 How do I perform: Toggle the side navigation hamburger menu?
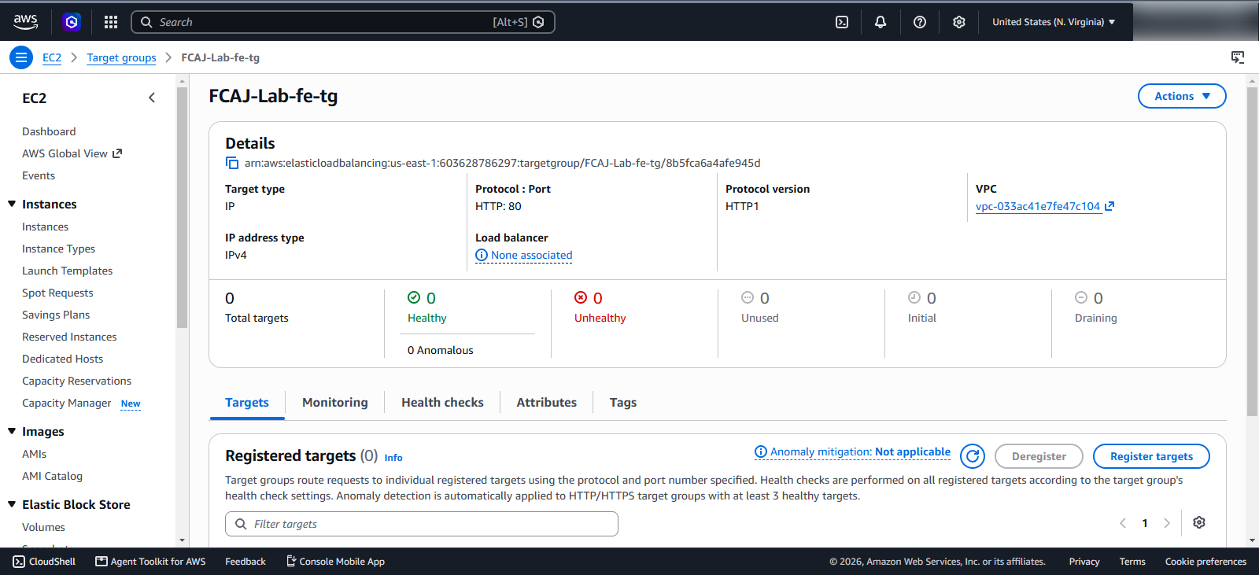coord(21,57)
